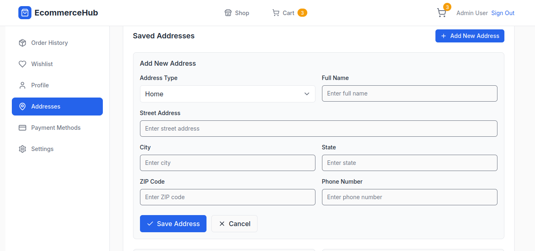Click into the Street Address field
The image size is (535, 251).
coord(318,129)
